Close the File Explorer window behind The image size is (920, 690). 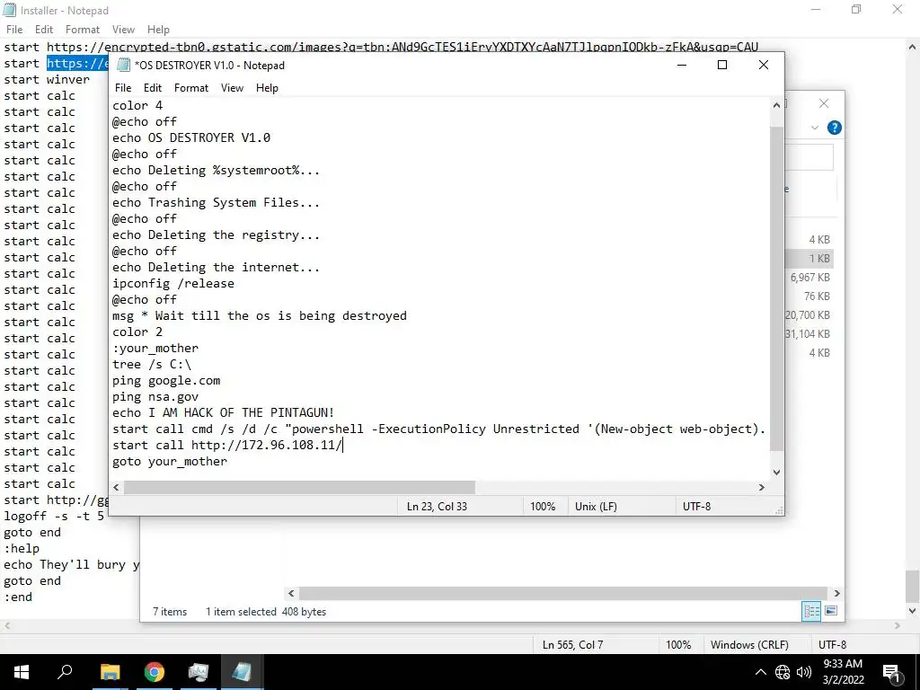pyautogui.click(x=824, y=104)
